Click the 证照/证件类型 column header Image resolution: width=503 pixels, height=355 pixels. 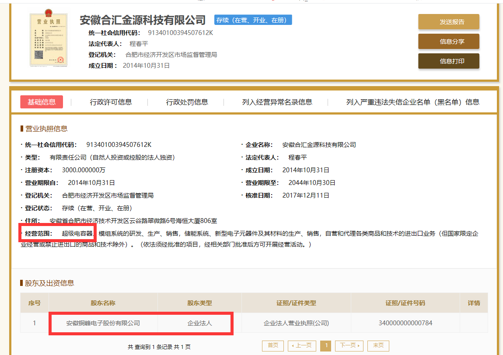click(x=296, y=303)
